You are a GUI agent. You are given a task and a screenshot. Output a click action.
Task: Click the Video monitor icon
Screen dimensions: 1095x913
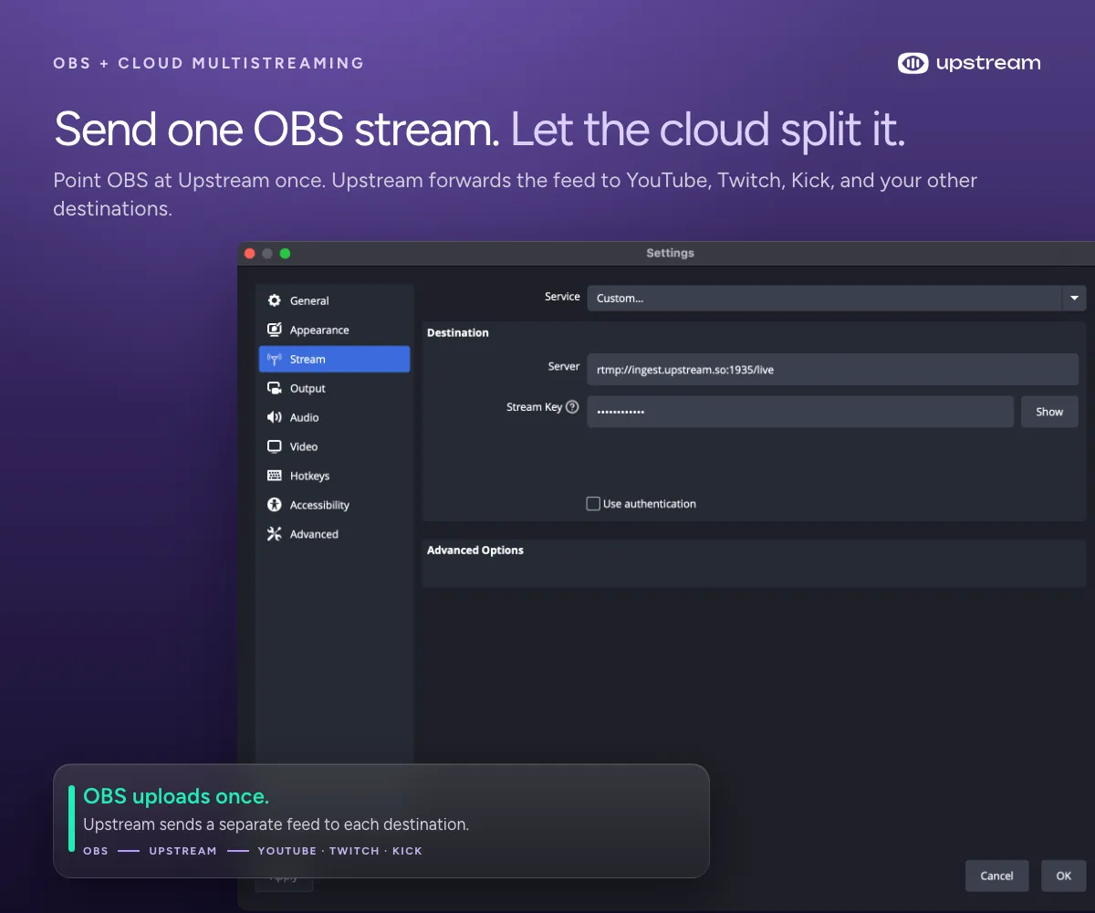pos(274,446)
